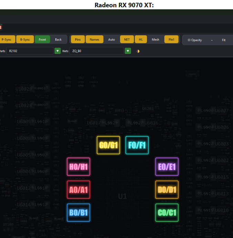Toggle Pin1 marker display
The height and width of the screenshot is (238, 233).
pos(171,39)
